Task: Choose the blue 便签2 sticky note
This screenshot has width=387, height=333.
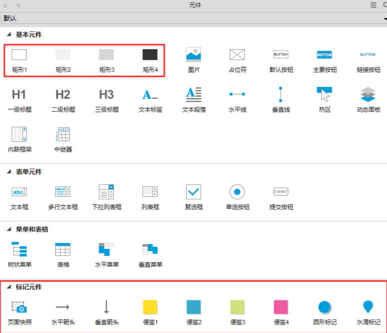Action: tap(194, 313)
